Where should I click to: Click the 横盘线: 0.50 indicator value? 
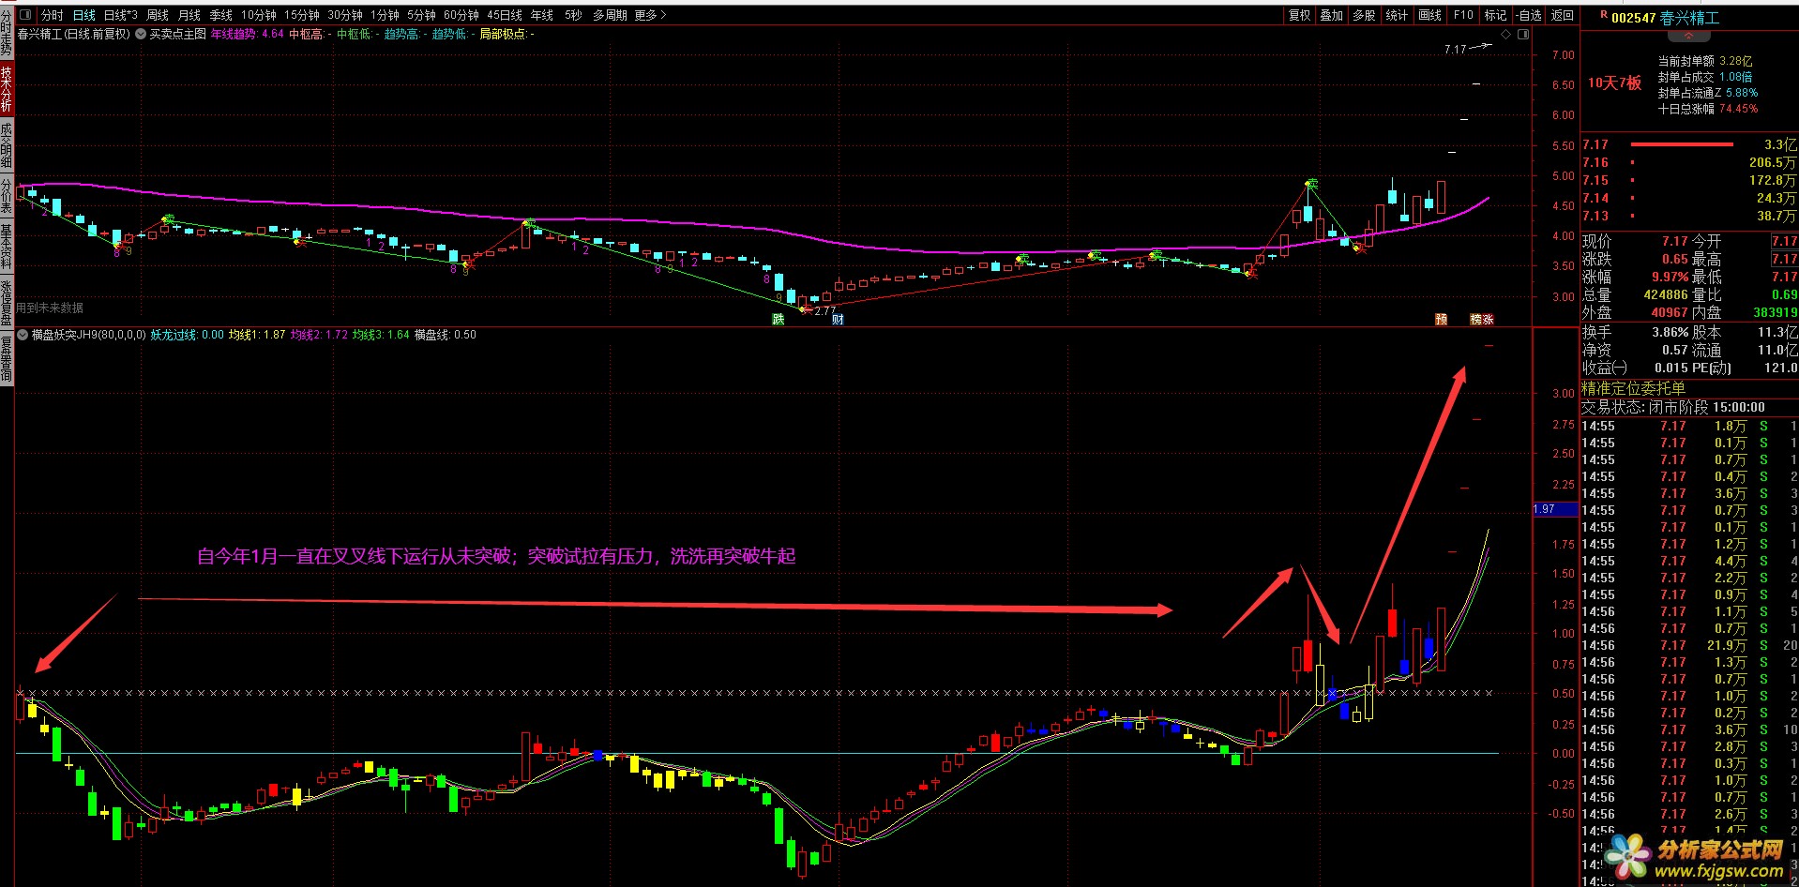point(446,335)
